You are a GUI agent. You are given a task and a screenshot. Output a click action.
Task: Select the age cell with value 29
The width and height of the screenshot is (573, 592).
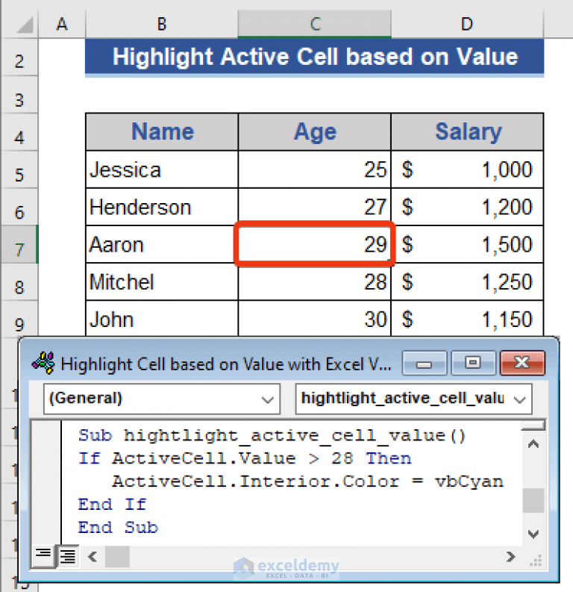(315, 244)
